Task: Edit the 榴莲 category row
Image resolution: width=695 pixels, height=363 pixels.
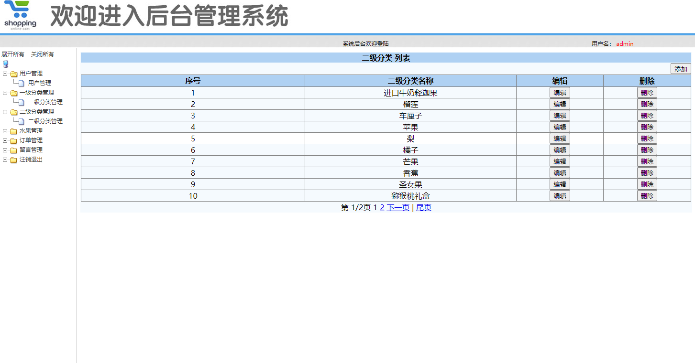Action: (x=560, y=104)
